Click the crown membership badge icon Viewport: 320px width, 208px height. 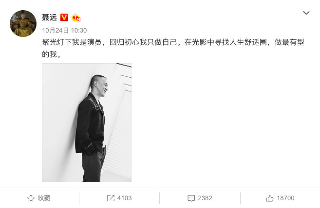76,17
